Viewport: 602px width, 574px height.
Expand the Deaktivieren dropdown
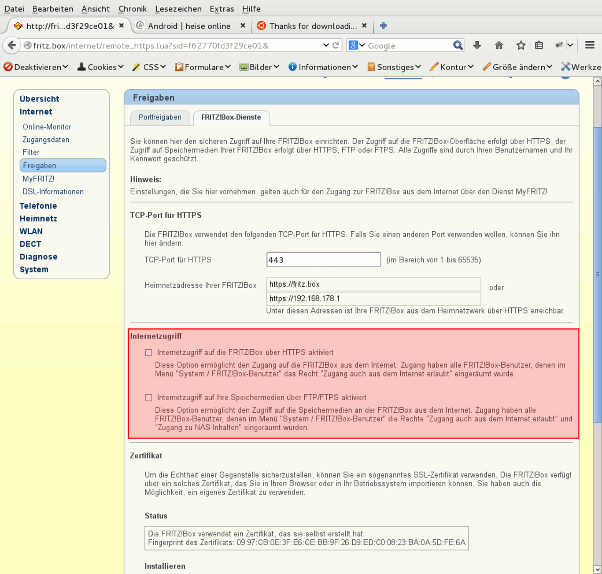(x=65, y=67)
